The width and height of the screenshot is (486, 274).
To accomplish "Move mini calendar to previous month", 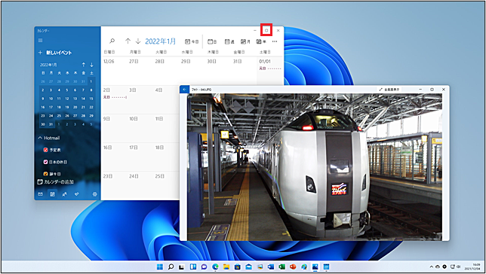I will [x=83, y=65].
